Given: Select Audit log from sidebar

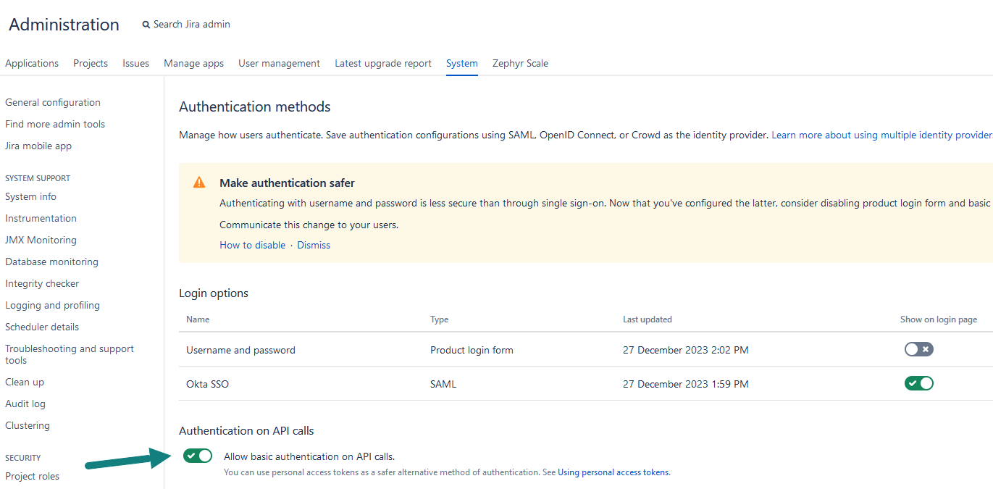Looking at the screenshot, I should click(x=25, y=404).
